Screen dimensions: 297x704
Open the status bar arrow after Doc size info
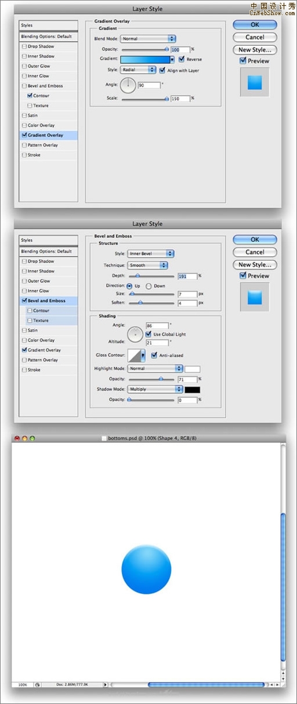pos(105,684)
